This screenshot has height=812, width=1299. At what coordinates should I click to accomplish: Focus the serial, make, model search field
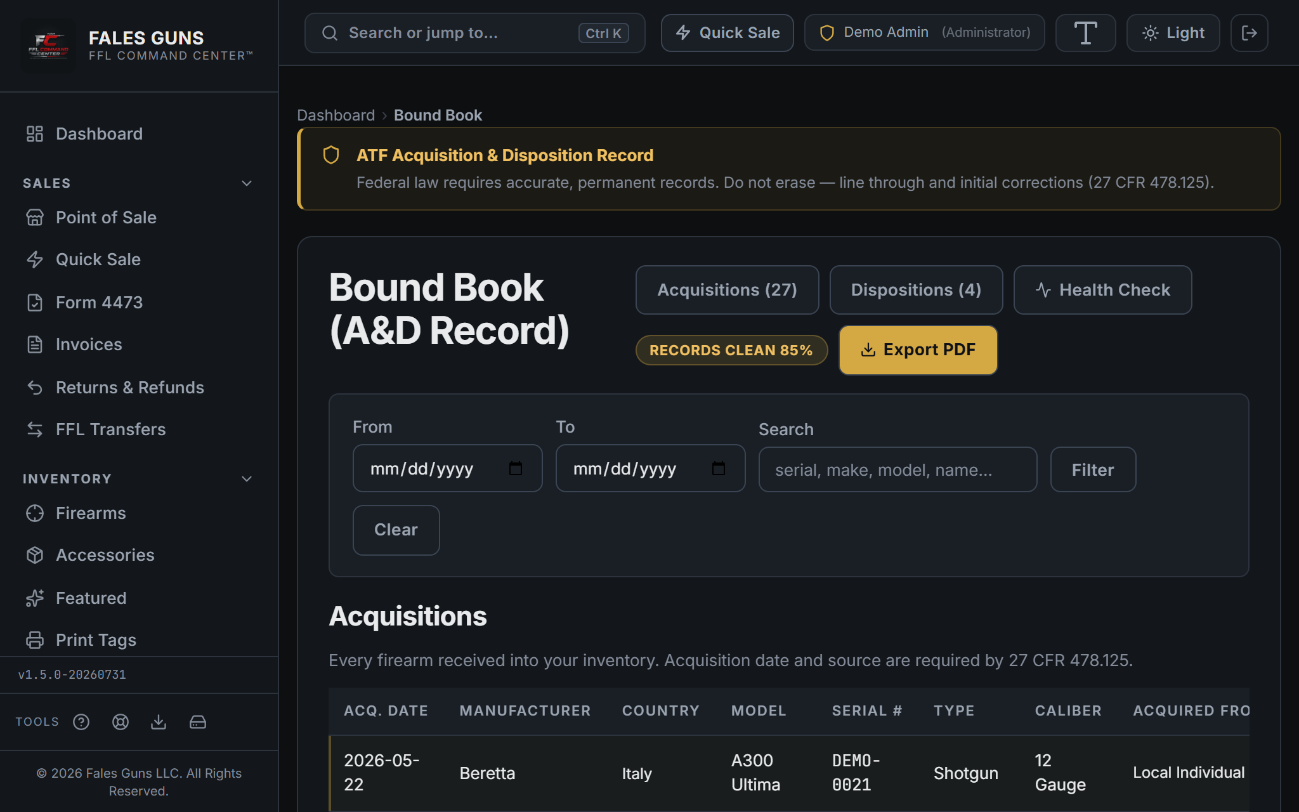[x=898, y=470]
